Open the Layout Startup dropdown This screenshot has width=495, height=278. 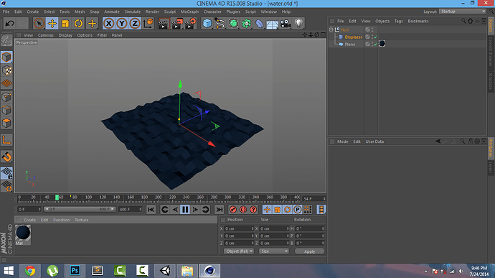pyautogui.click(x=463, y=11)
